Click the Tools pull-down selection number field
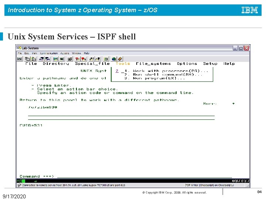The image size is (266, 199). coord(117,71)
